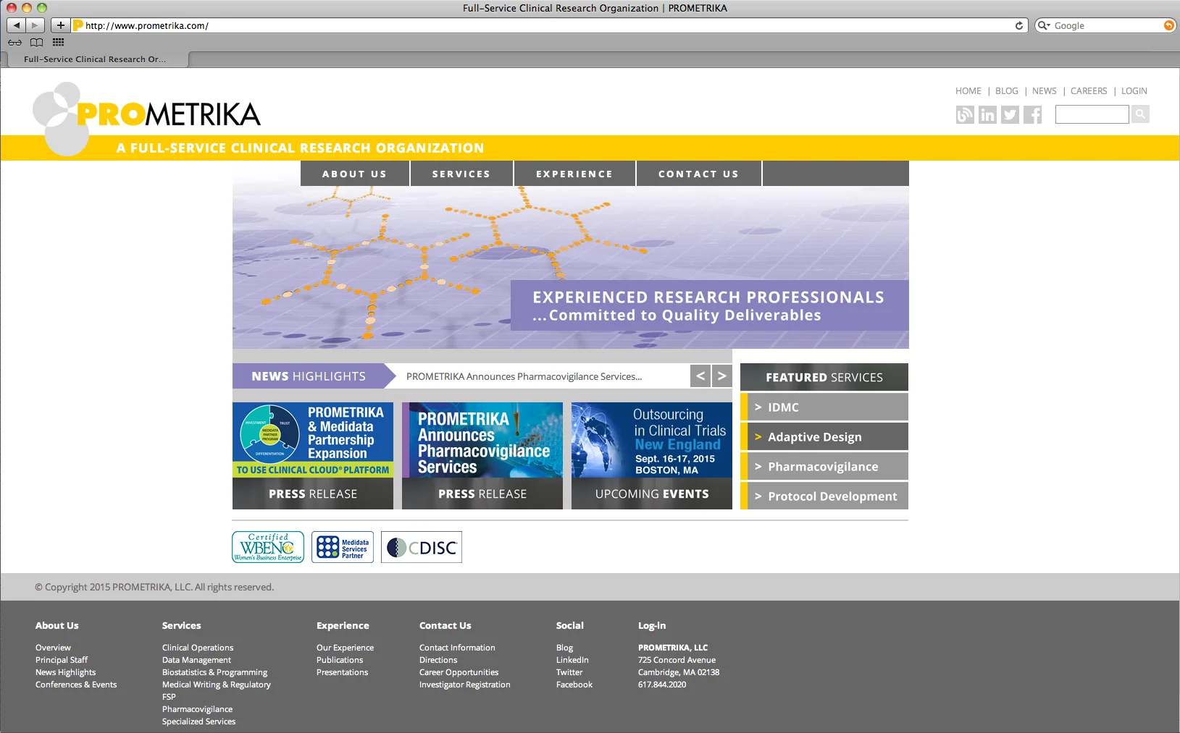Screen dimensions: 1180x733
Task: Show previous news highlight with left arrow
Action: point(700,376)
